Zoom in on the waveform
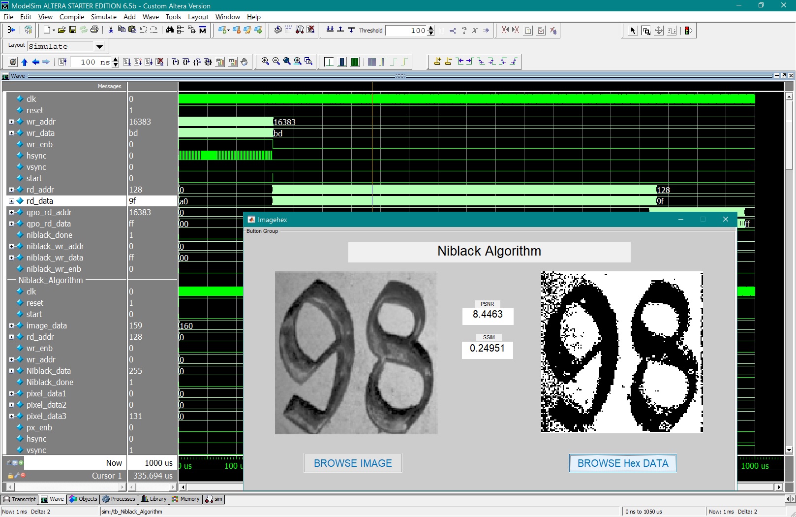Viewport: 796px width, 517px height. click(265, 62)
